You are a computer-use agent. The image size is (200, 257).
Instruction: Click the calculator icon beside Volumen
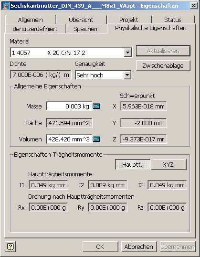96,139
